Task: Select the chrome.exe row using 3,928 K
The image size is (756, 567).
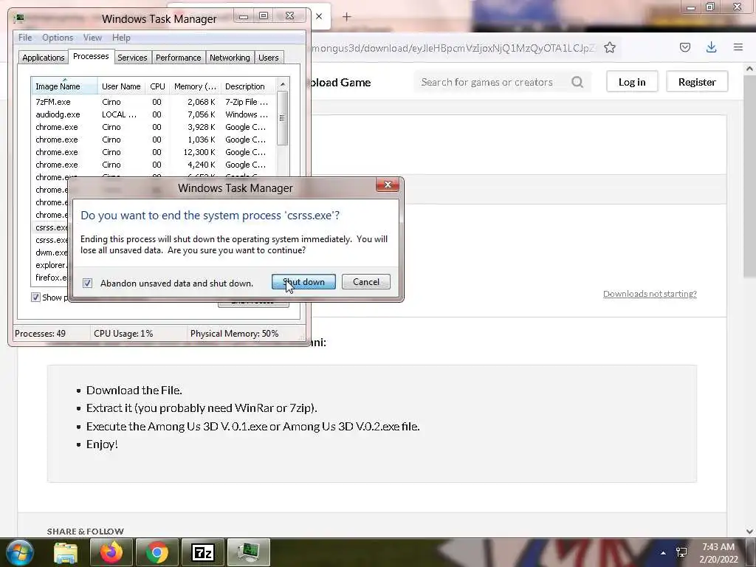Action: [154, 127]
